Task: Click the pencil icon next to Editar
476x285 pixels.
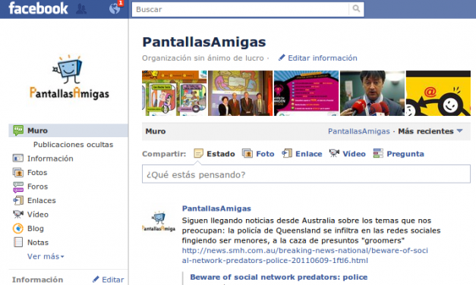Action: click(x=96, y=279)
